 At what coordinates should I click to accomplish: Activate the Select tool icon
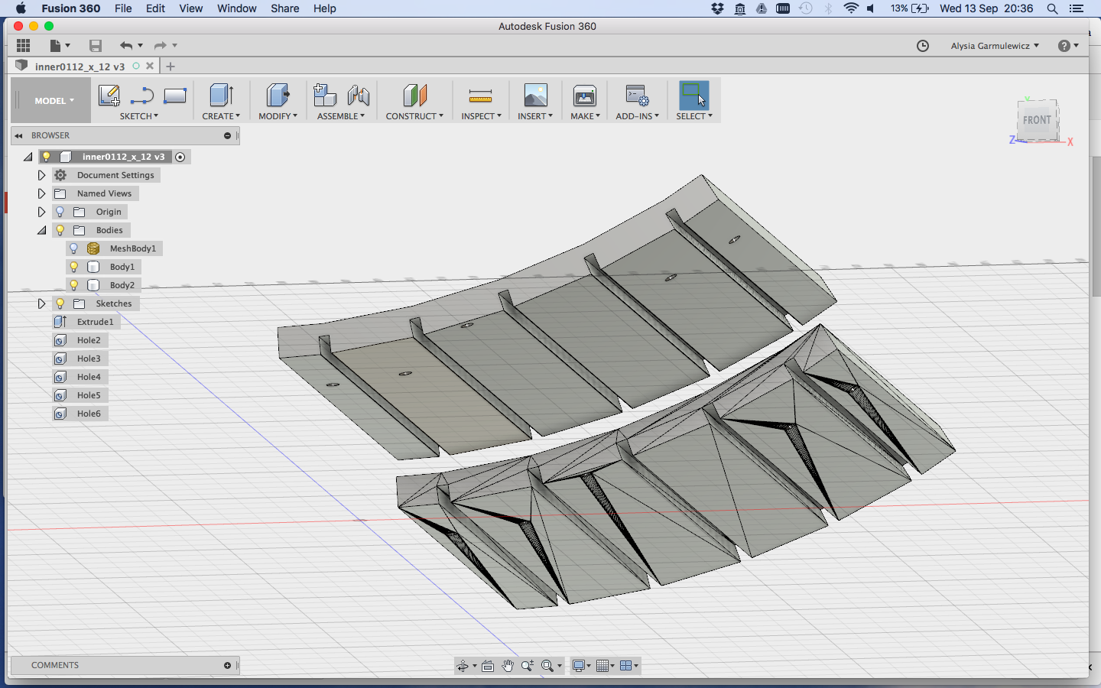pyautogui.click(x=694, y=96)
